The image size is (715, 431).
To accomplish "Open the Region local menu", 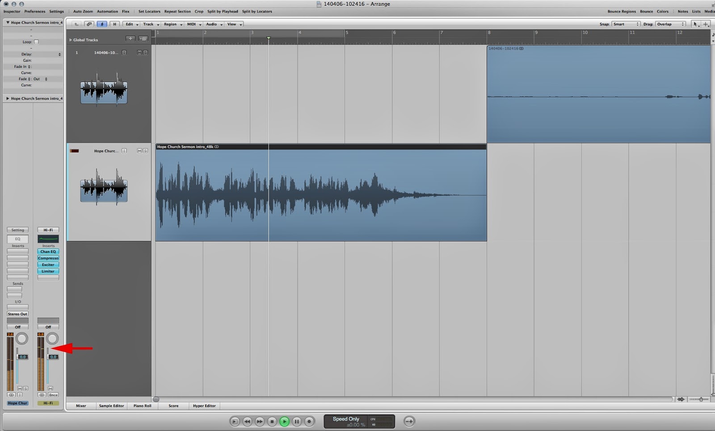I will (x=173, y=24).
